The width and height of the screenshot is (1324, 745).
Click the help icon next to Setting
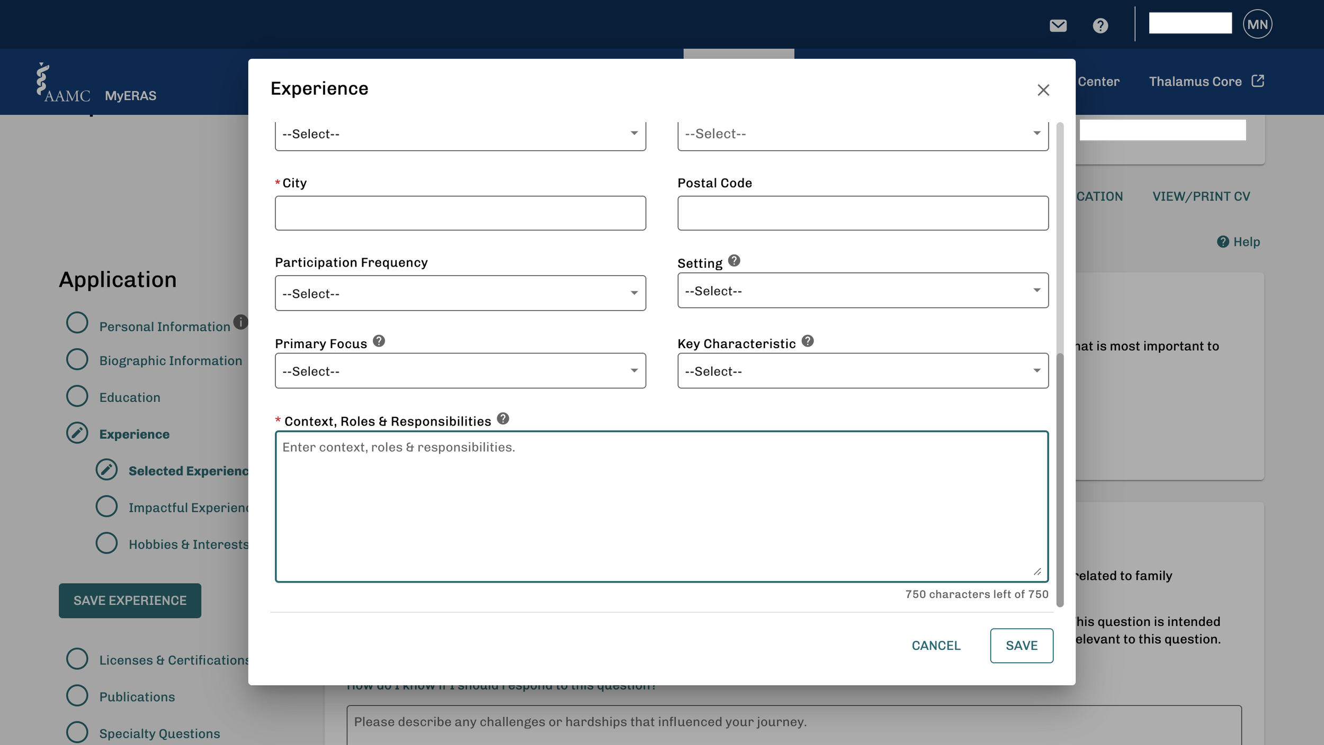tap(733, 260)
